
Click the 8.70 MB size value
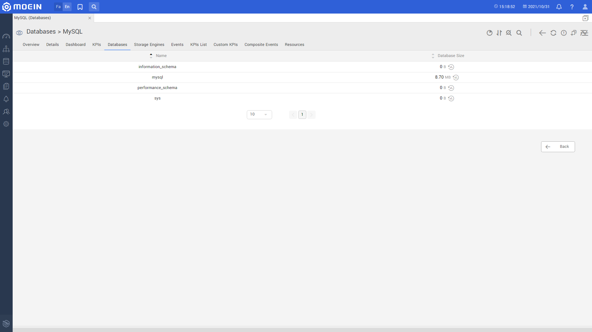point(443,77)
